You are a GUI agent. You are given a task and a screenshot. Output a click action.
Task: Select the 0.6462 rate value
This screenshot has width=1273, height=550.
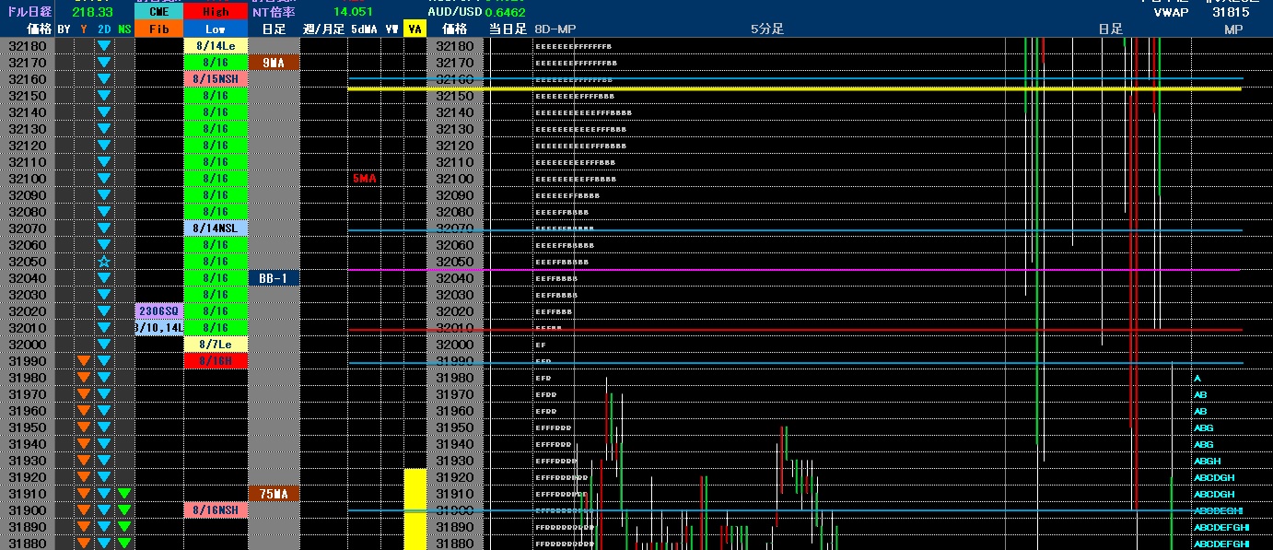(x=505, y=12)
